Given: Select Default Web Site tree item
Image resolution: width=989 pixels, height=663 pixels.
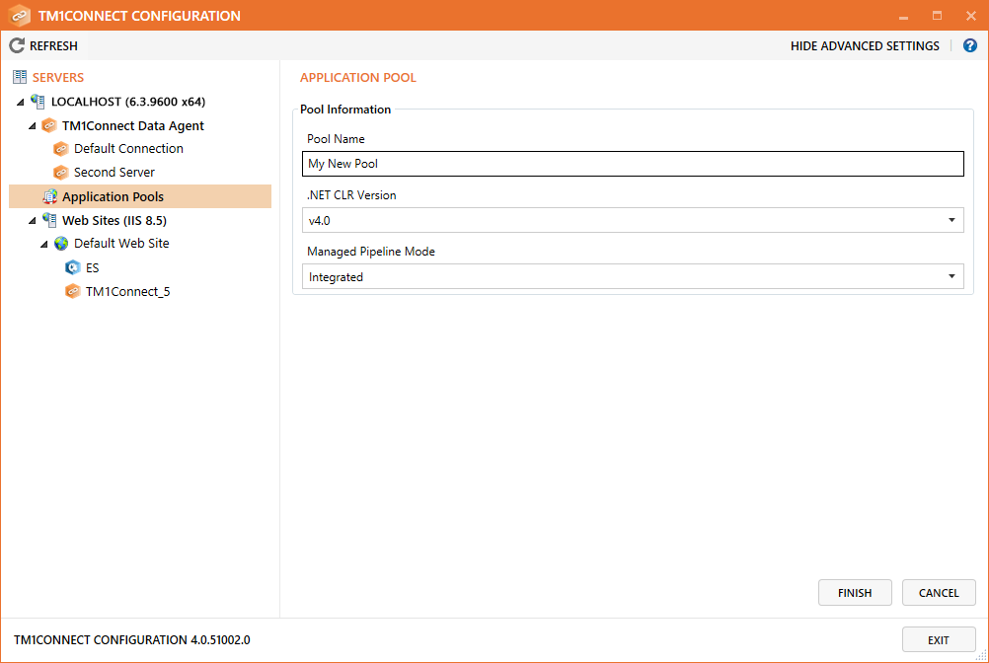Looking at the screenshot, I should (121, 244).
